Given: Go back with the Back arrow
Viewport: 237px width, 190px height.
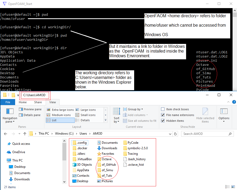Looking at the screenshot, I should (5, 134).
